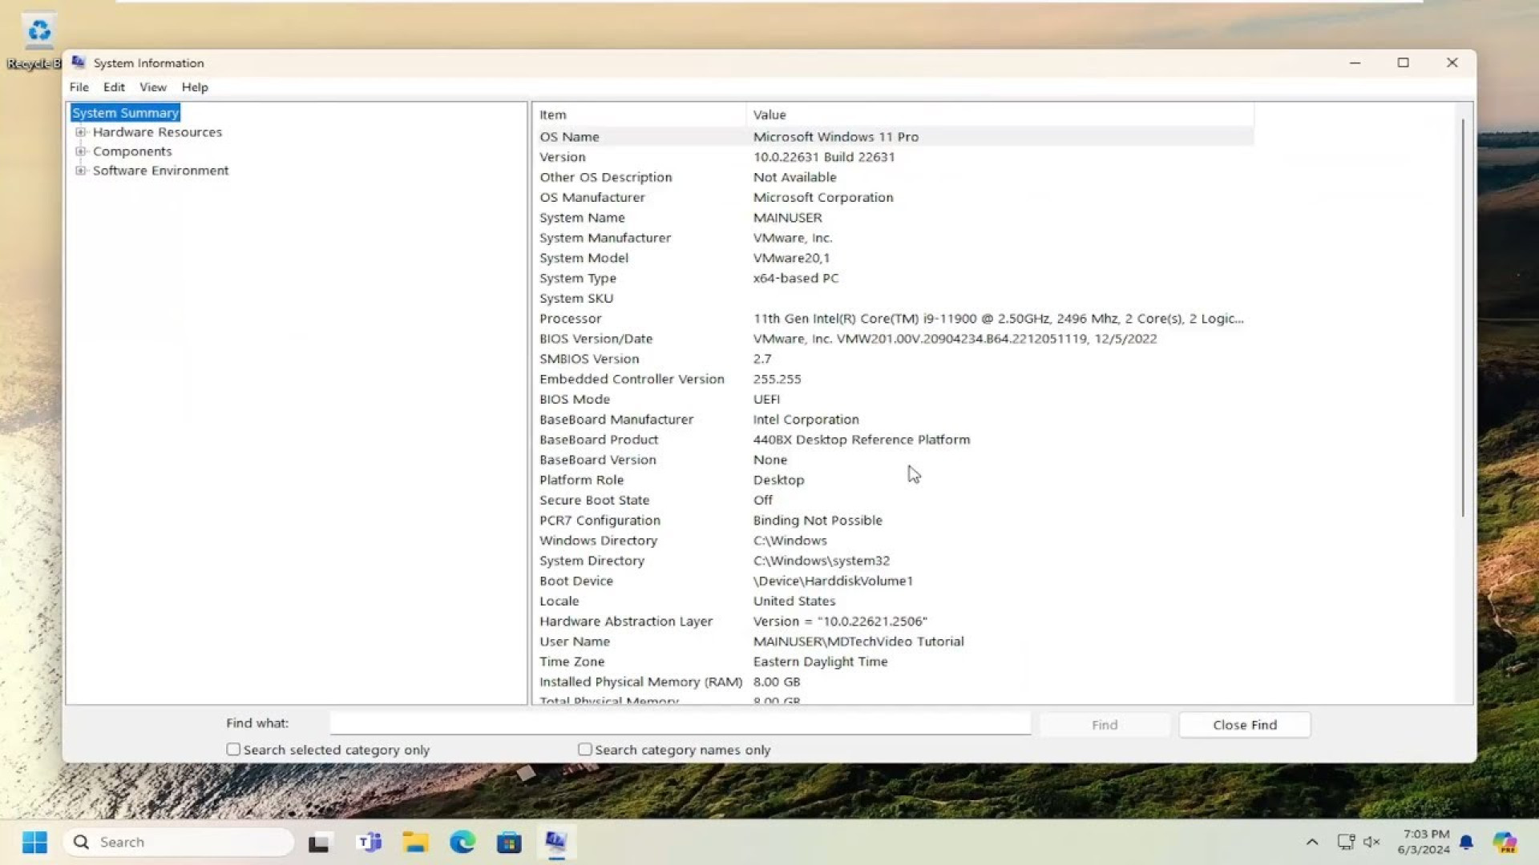Viewport: 1539px width, 865px height.
Task: Expand the Hardware Resources node
Action: point(80,132)
